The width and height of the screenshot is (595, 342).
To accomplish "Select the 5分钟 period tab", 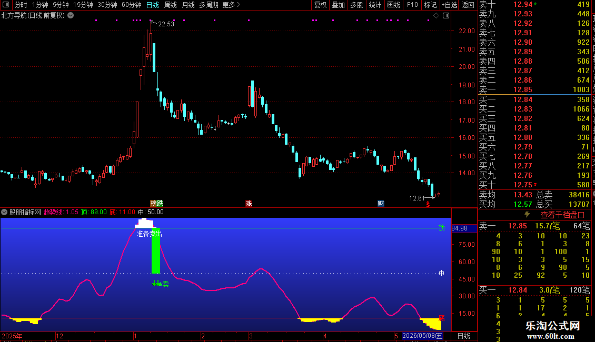I will coord(61,5).
